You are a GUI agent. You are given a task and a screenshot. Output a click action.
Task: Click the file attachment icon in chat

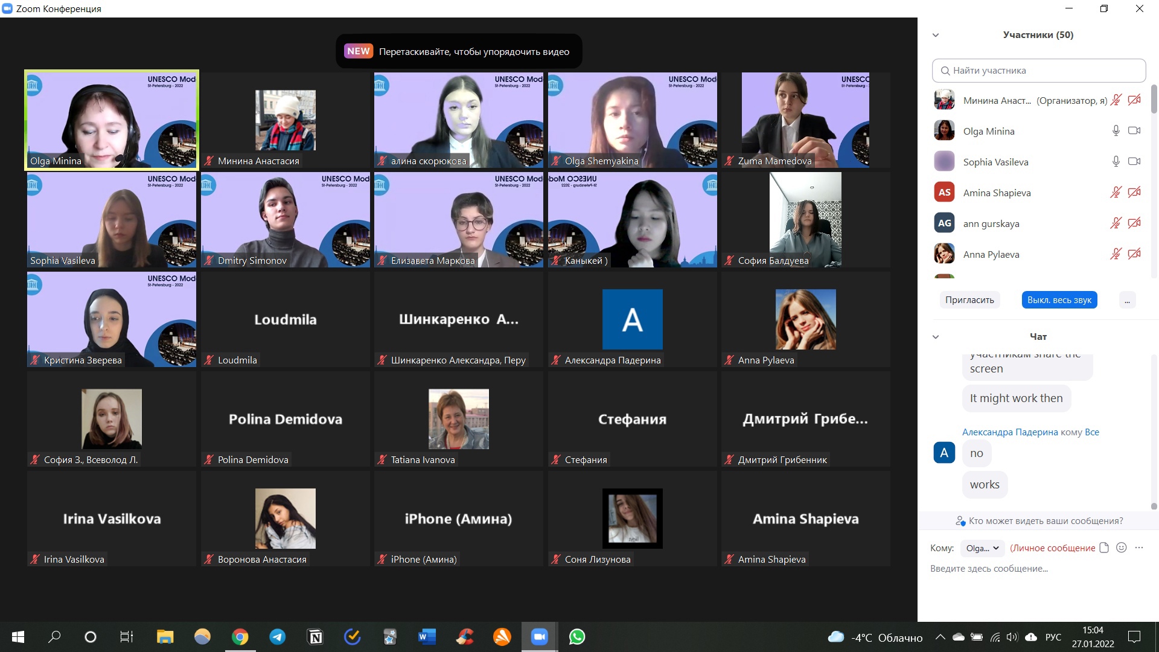[1104, 548]
